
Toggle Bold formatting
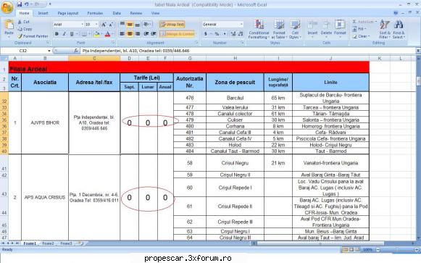57,34
